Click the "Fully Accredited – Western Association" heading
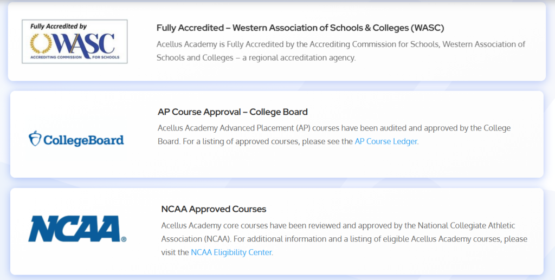The height and width of the screenshot is (280, 555). tap(300, 28)
